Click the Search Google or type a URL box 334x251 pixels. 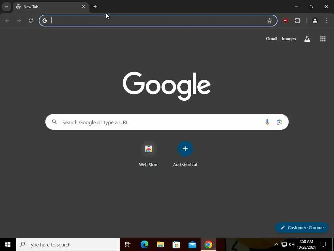click(x=167, y=122)
